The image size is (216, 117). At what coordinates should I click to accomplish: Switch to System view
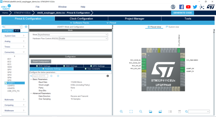pyautogui.click(x=172, y=27)
